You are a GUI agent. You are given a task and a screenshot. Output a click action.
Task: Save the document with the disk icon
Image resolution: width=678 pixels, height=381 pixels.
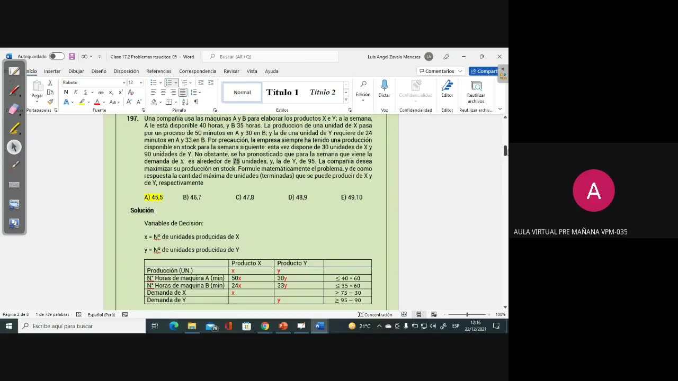coord(72,57)
